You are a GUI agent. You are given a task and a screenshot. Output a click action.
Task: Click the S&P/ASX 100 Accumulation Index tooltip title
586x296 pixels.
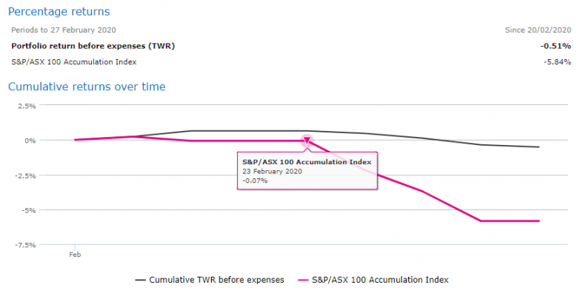(307, 161)
